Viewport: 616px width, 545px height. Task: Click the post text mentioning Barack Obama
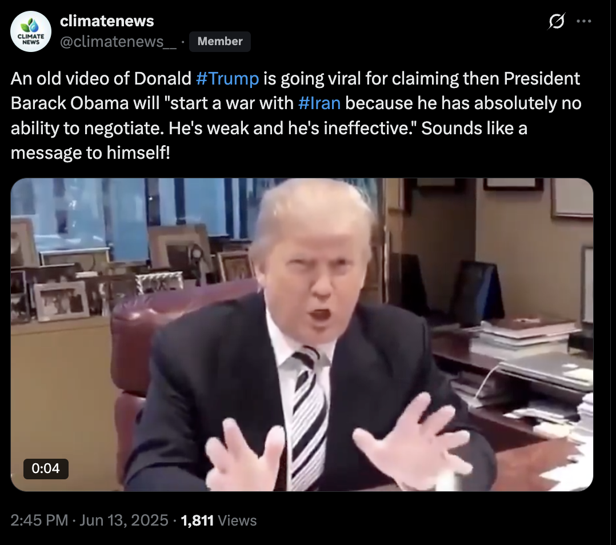pos(296,115)
